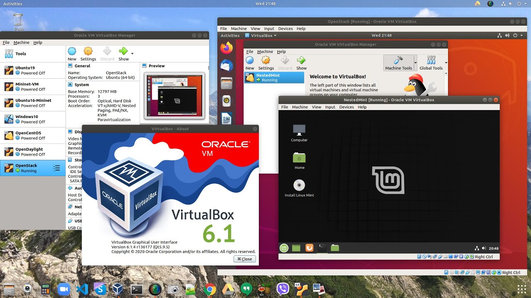Open View menu in OpenStack VM window
Image resolution: width=531 pixels, height=298 pixels.
256,29
